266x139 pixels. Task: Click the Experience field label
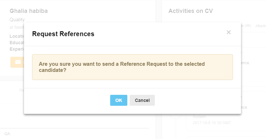(x=17, y=49)
